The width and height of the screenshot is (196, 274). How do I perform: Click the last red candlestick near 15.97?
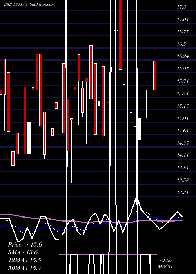click(155, 76)
